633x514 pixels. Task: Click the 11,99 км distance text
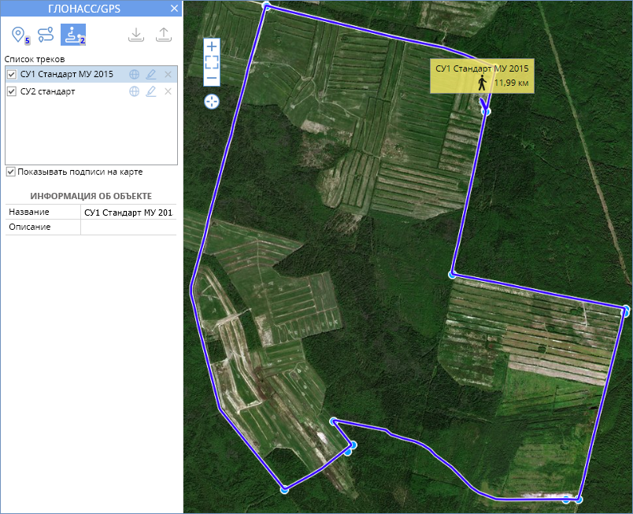click(x=511, y=83)
